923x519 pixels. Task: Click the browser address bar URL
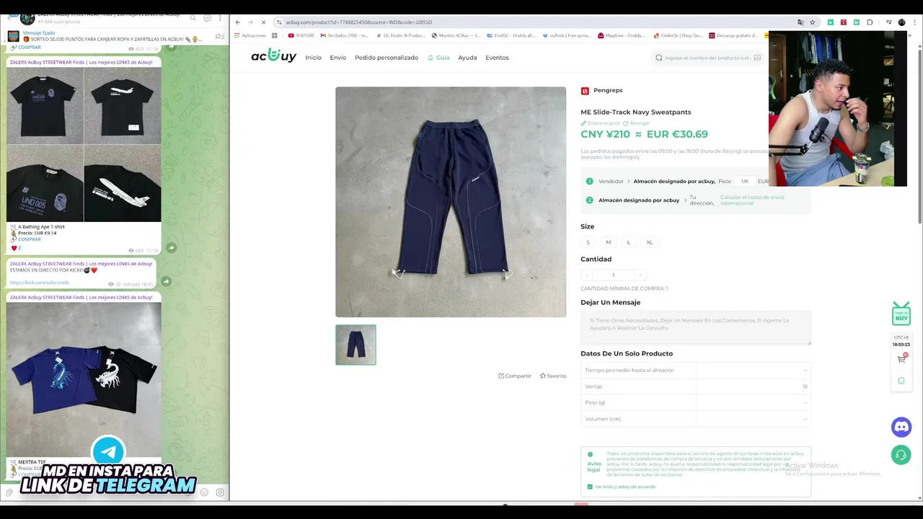(x=358, y=22)
